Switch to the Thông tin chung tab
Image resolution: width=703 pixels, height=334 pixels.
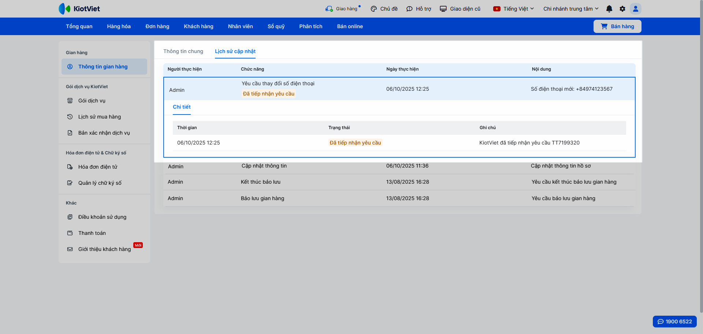click(183, 51)
